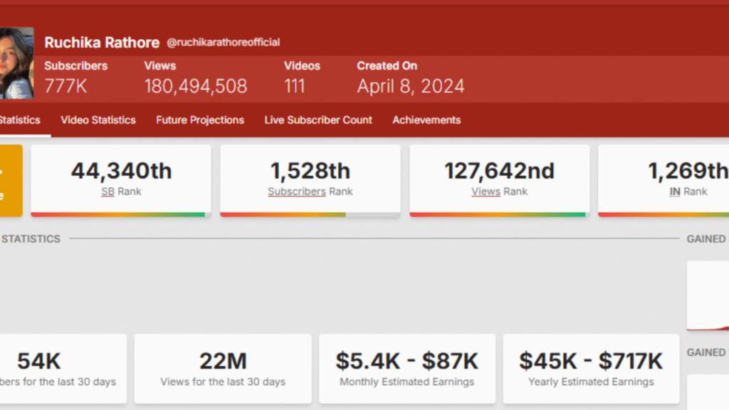Click the Views Rank progress bar
Screen dimensions: 729x410
coord(499,215)
